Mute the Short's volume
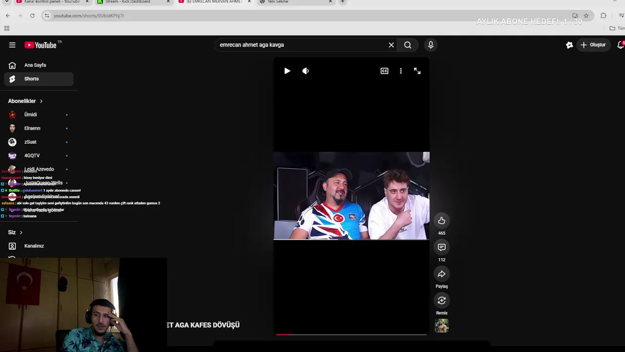The width and height of the screenshot is (625, 352). tap(306, 71)
